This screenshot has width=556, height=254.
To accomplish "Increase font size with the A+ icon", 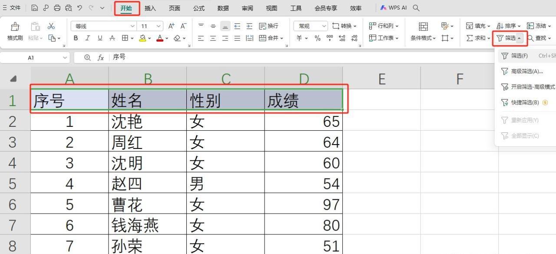I will point(172,26).
